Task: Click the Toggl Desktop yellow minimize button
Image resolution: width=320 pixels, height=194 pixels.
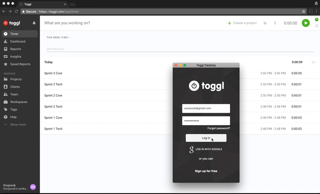Action: click(180, 65)
